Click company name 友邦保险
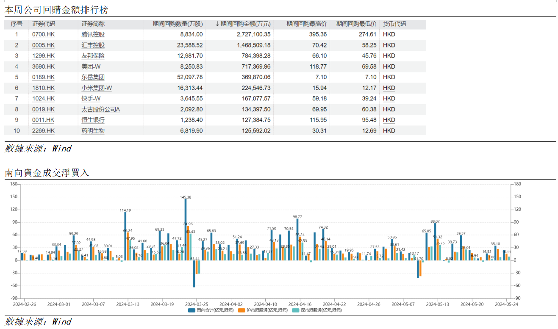Screen dimensions: 558x329 click(93, 56)
